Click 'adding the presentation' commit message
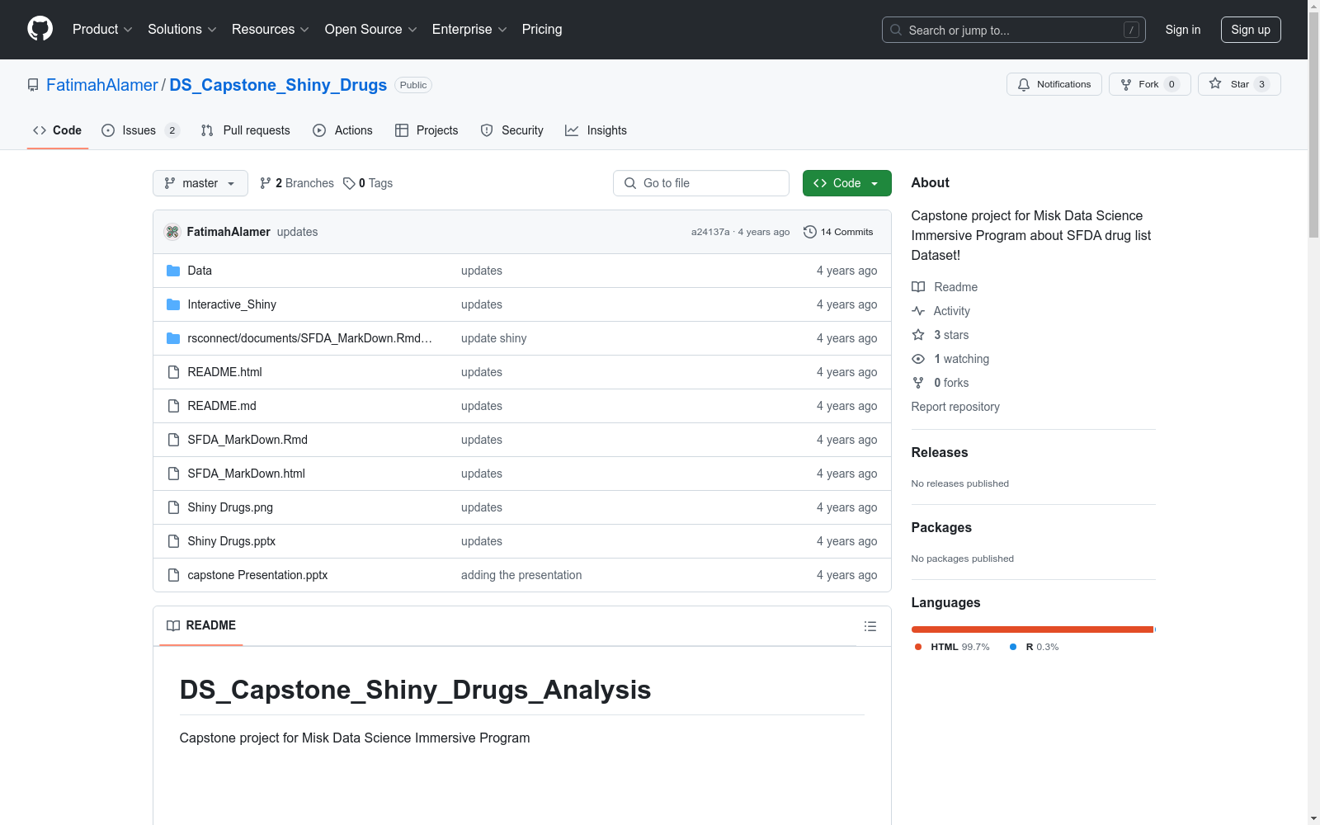Viewport: 1320px width, 825px height. click(521, 575)
